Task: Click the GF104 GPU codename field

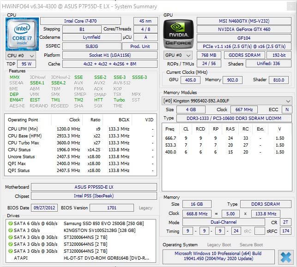Action: [244, 38]
